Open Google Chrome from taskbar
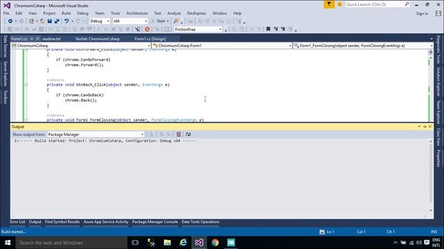Screen dimensions: 444x249 click(x=215, y=243)
